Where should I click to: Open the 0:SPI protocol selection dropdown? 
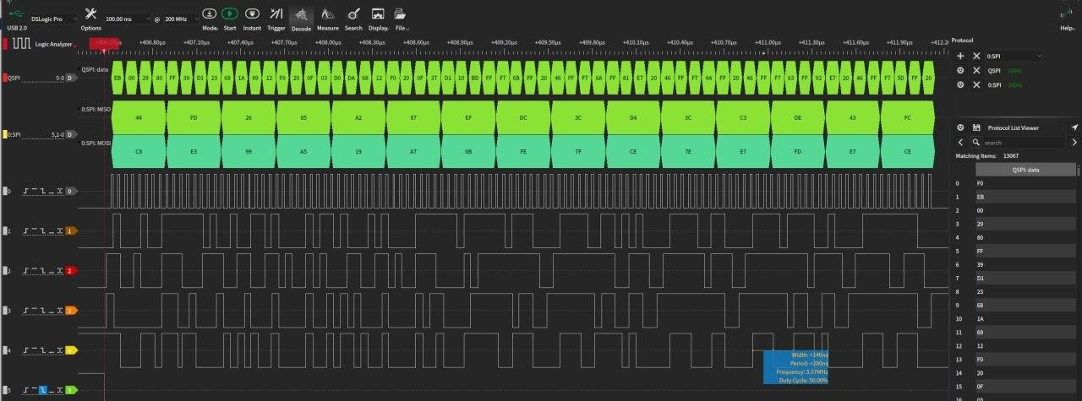1014,56
